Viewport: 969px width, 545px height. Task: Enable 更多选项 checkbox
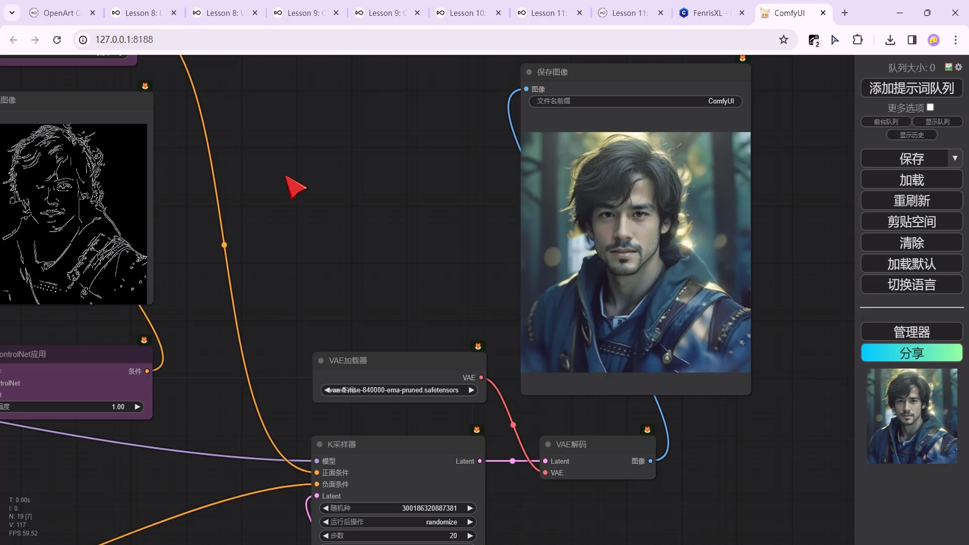coord(930,107)
